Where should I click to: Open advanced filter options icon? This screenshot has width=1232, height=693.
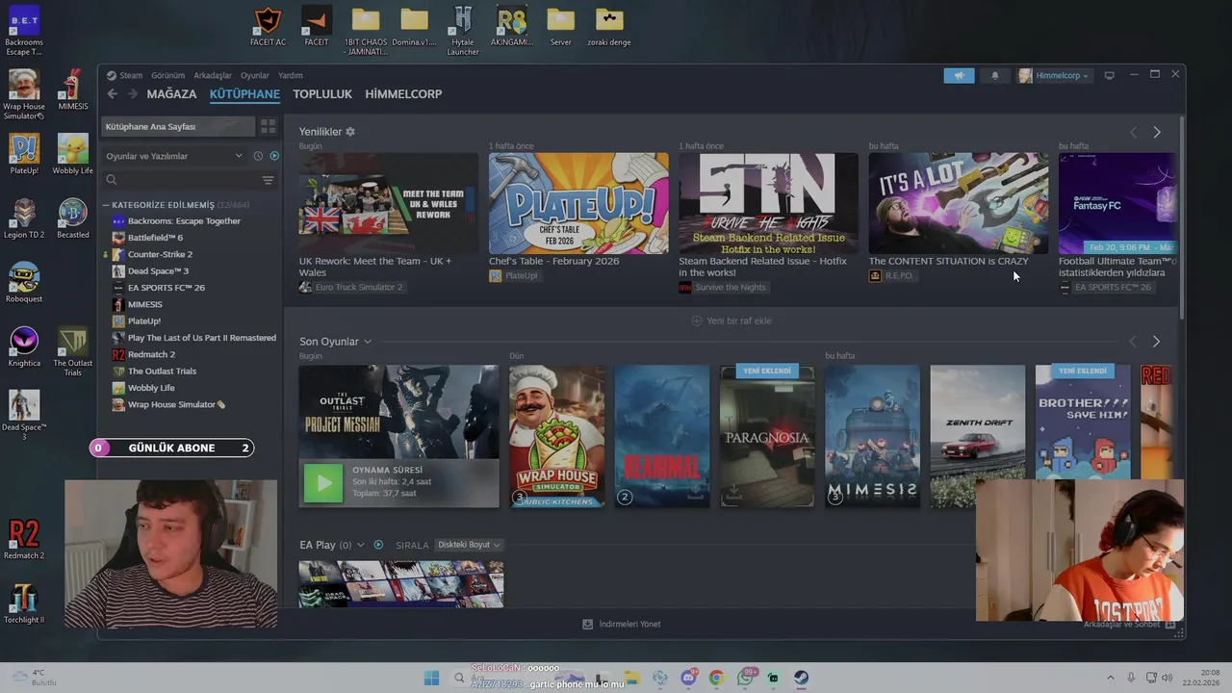[x=269, y=180]
